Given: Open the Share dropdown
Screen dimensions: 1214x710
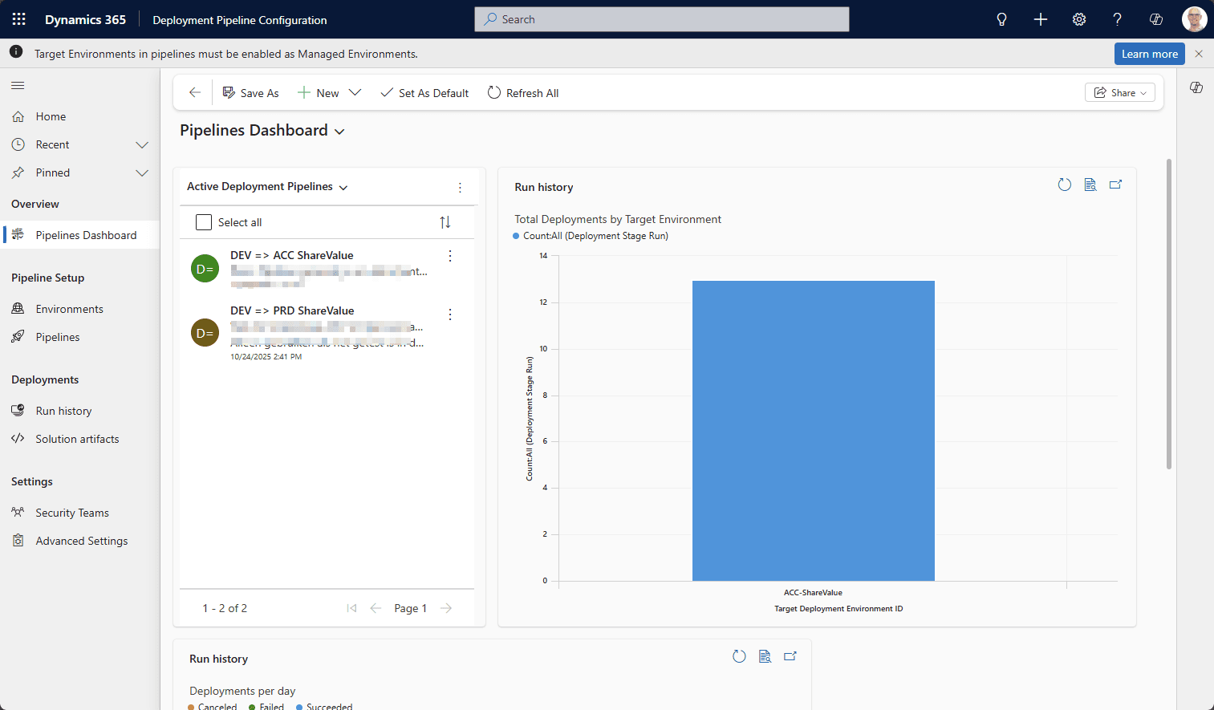Looking at the screenshot, I should click(1120, 93).
